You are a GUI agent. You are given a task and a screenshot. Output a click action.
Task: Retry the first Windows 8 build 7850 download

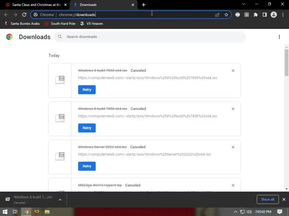[x=87, y=90]
